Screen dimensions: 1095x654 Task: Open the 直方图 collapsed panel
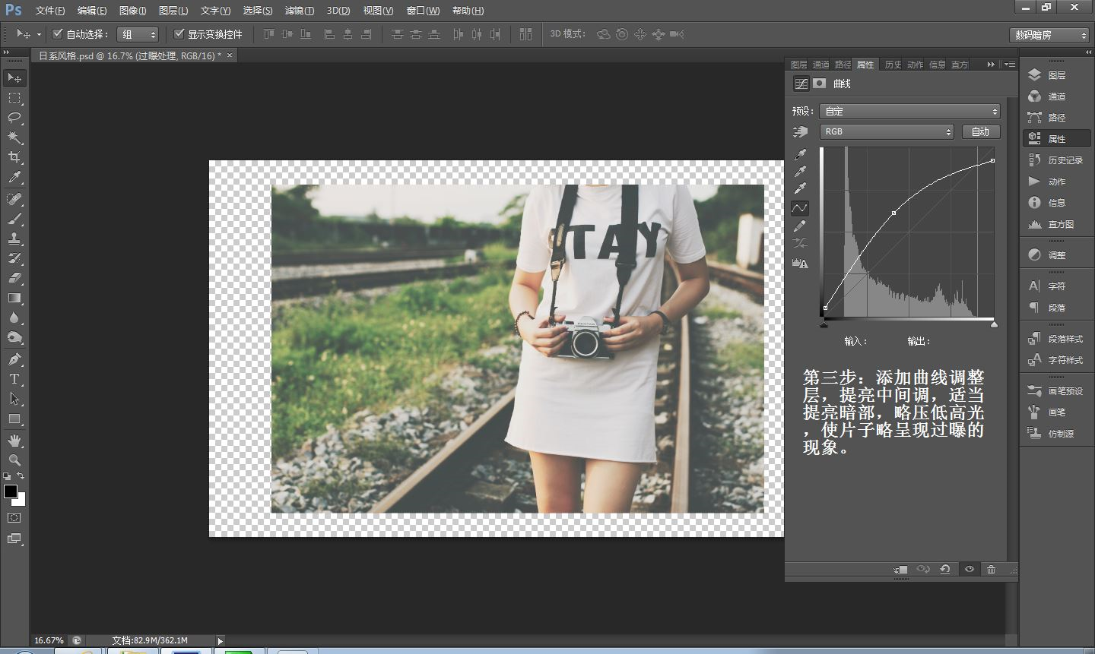1055,224
